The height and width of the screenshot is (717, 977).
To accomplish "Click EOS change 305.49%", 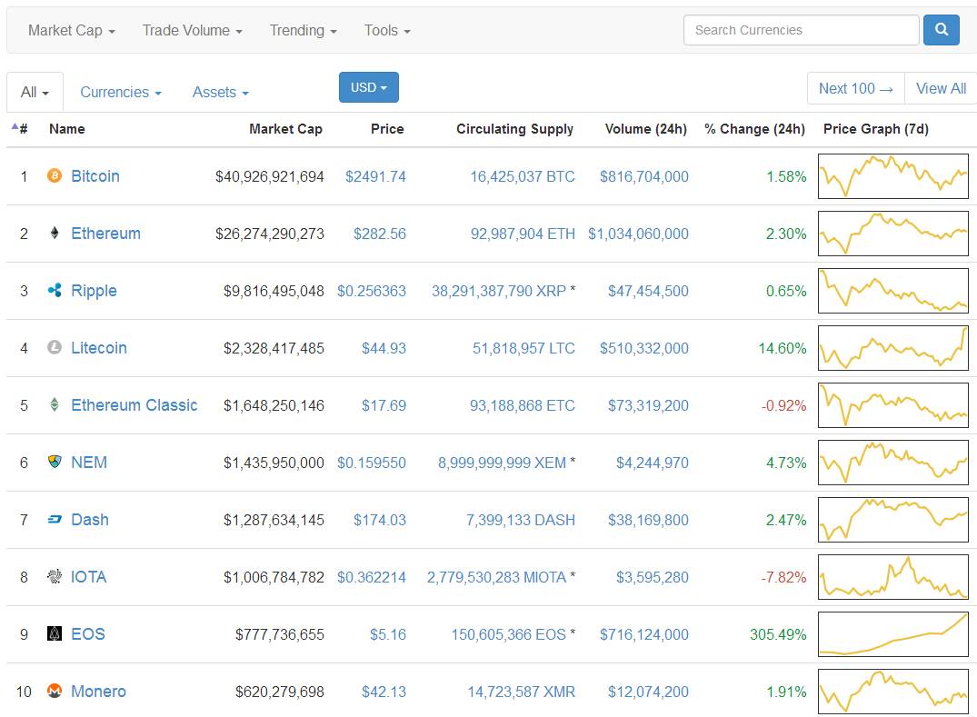I will [x=778, y=634].
